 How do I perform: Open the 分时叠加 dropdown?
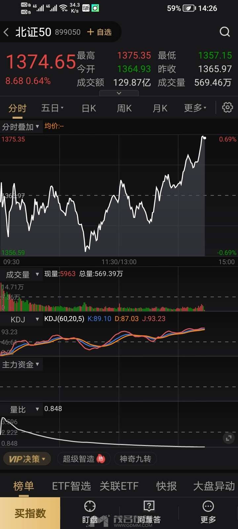coord(21,127)
